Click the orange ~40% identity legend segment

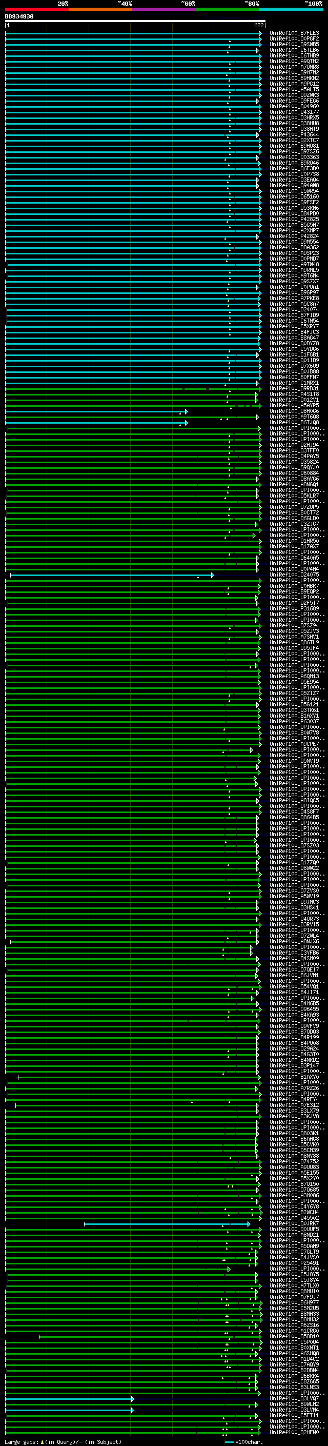pos(100,9)
